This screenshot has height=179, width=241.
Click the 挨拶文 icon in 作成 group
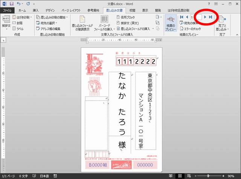(6, 23)
